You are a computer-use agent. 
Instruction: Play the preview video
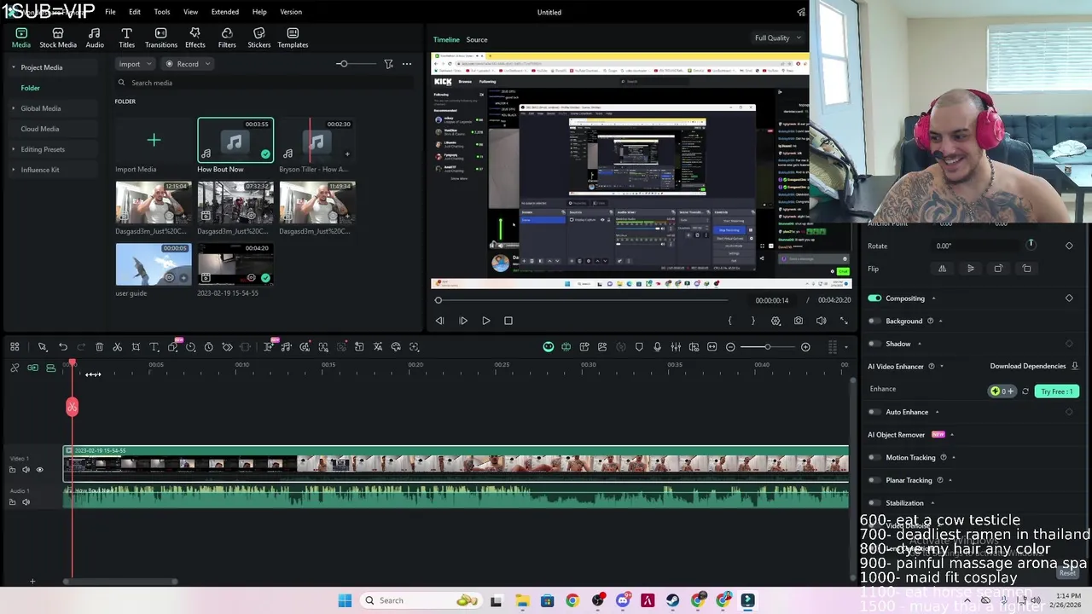coord(485,321)
